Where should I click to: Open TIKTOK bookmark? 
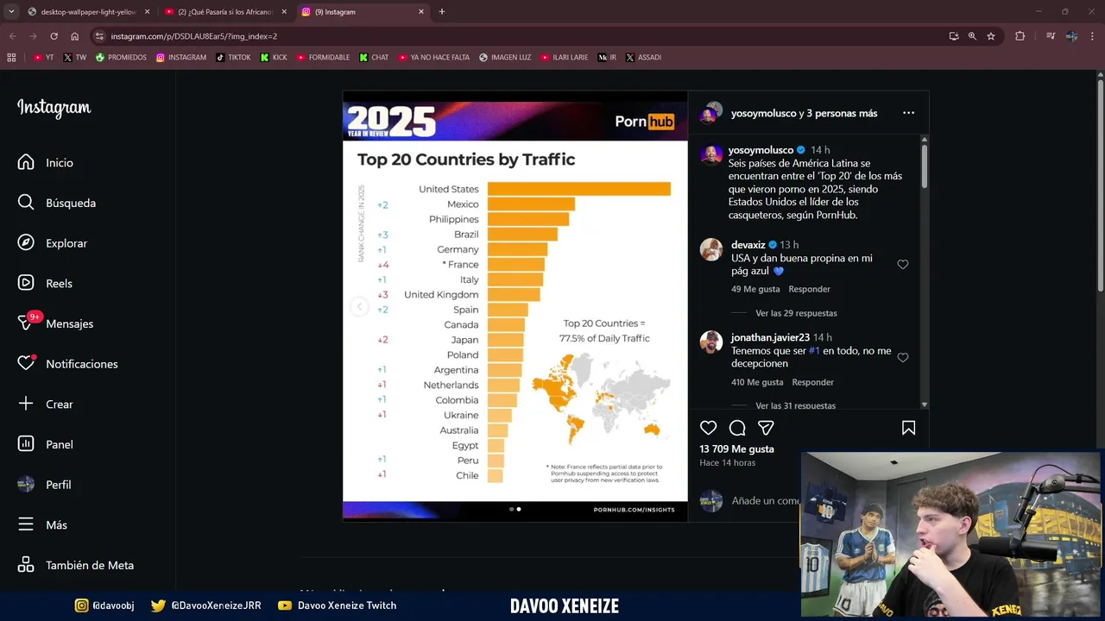click(x=233, y=58)
